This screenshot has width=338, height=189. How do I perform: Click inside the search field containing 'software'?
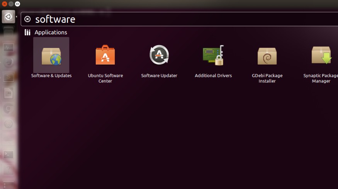pyautogui.click(x=179, y=19)
